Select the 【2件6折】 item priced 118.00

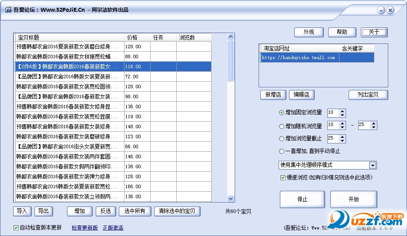[x=114, y=66]
